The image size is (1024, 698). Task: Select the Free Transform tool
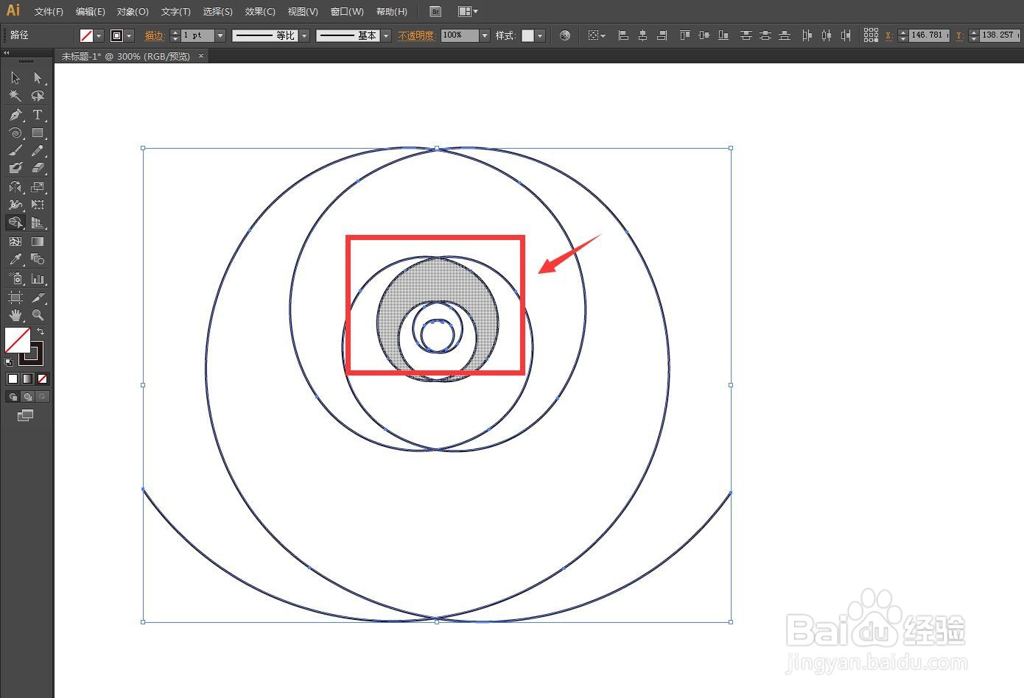[x=38, y=205]
